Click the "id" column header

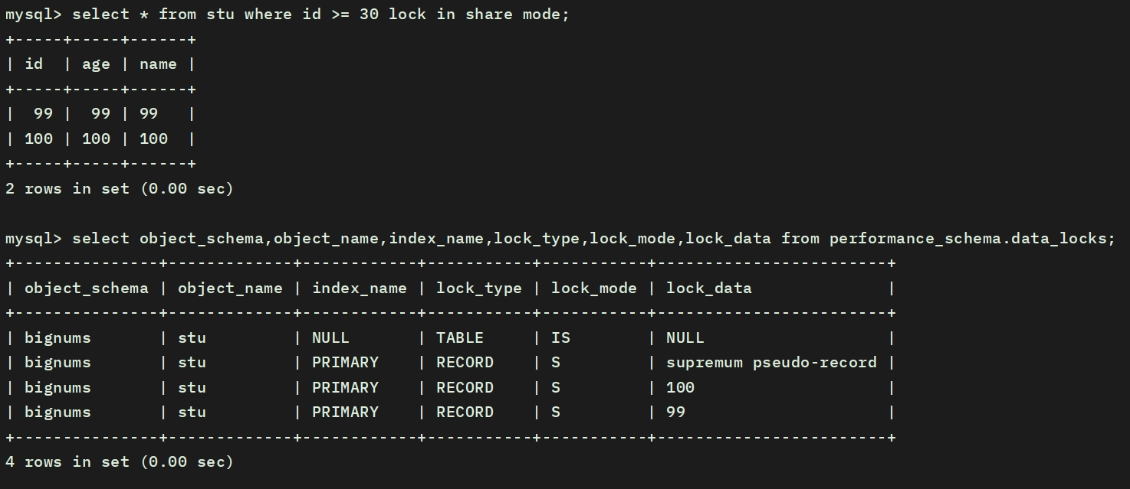point(34,64)
